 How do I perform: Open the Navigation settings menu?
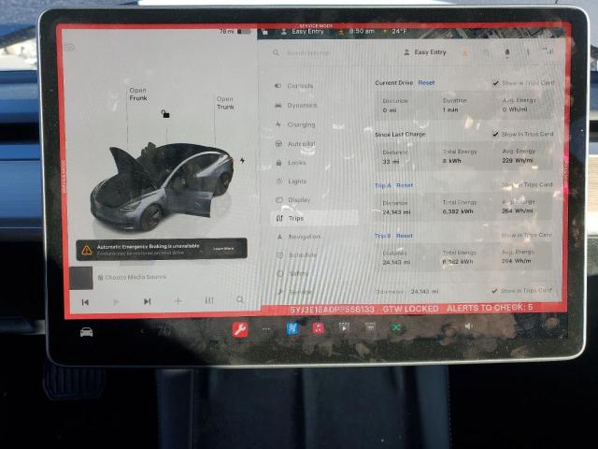click(298, 237)
